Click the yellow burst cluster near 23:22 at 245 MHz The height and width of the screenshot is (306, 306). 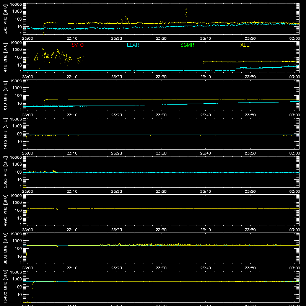tap(127, 20)
